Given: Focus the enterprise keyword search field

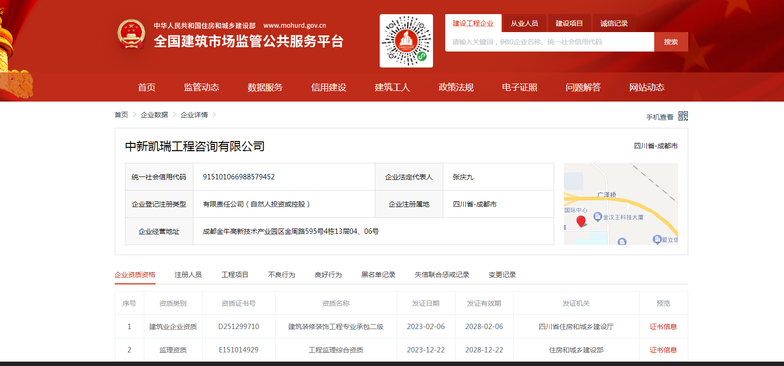Looking at the screenshot, I should (549, 42).
